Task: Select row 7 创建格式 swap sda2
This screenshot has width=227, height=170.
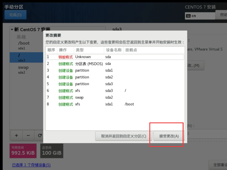Action: pos(115,97)
